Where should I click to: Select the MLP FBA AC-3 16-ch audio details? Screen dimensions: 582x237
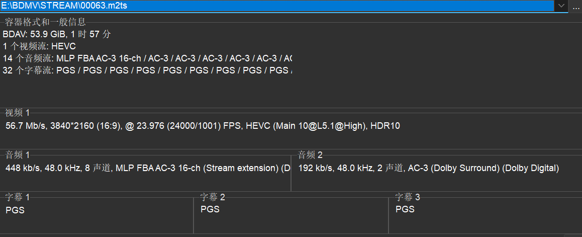coord(147,168)
